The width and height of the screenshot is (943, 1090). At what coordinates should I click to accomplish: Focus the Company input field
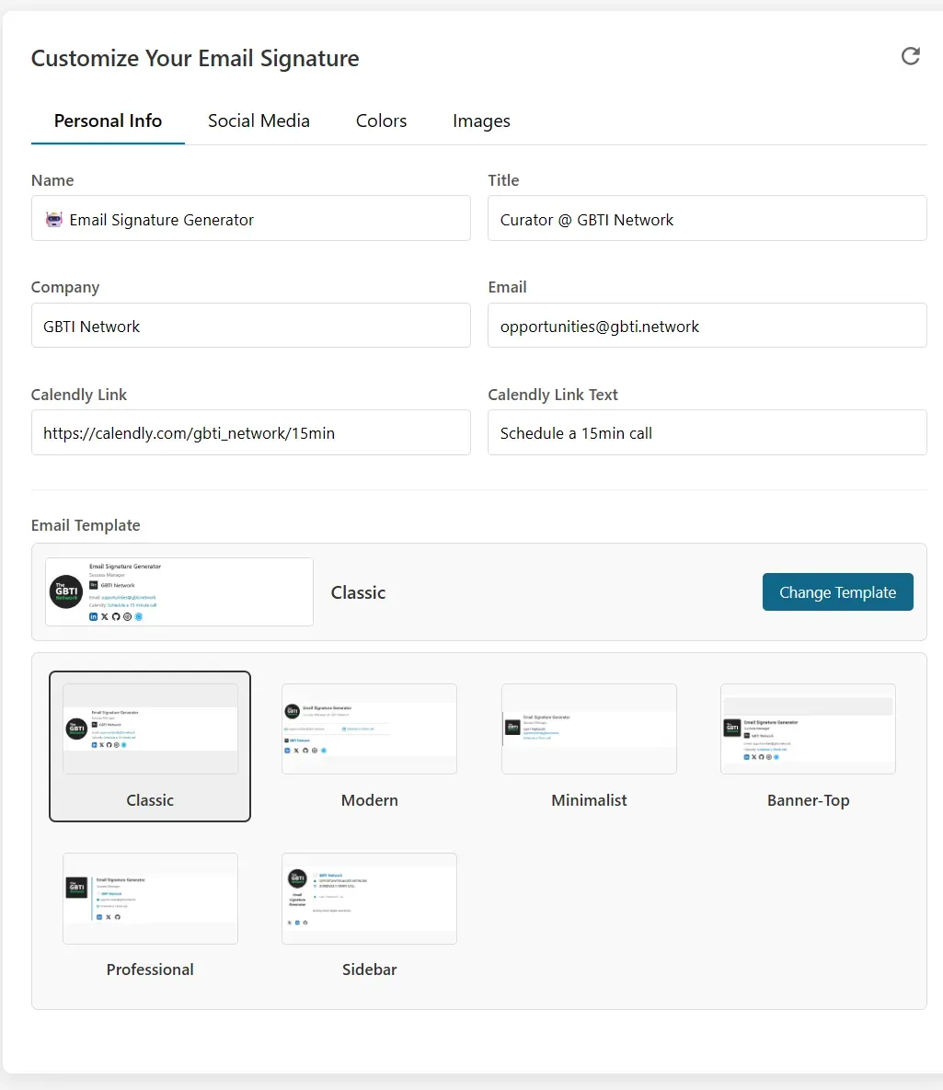click(251, 326)
